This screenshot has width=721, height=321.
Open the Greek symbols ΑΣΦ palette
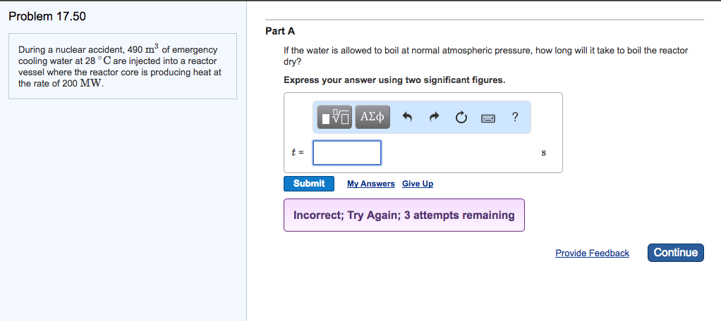(x=372, y=118)
